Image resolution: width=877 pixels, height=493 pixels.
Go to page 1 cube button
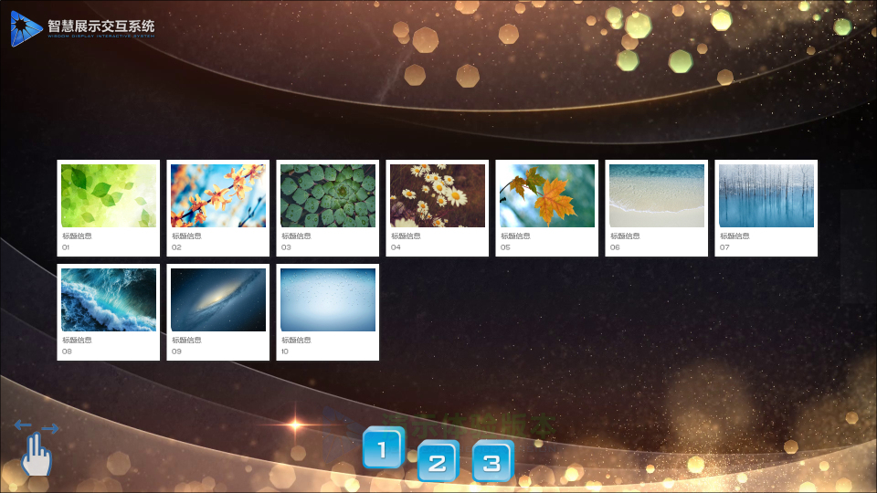click(383, 449)
